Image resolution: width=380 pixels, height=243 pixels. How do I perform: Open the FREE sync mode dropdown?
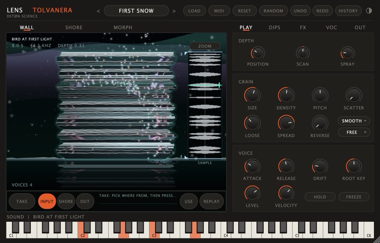(354, 132)
